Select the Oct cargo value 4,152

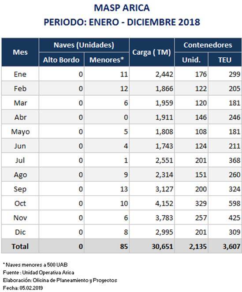pos(164,203)
